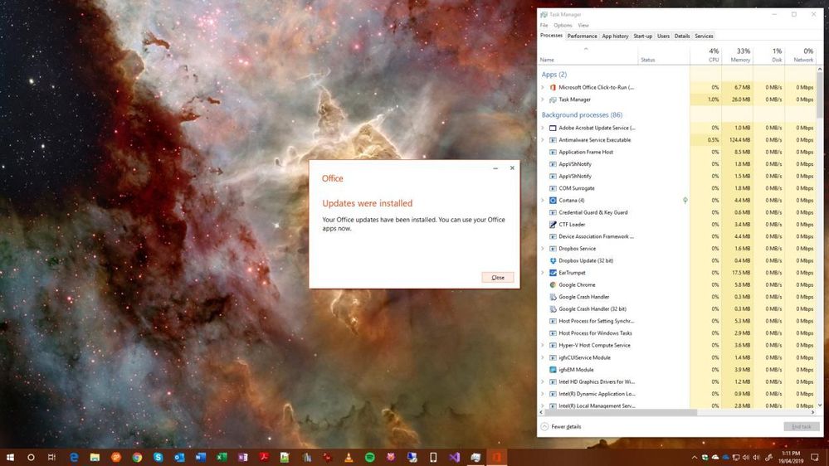This screenshot has height=466, width=829.
Task: Open Task View from the taskbar
Action: (x=51, y=457)
